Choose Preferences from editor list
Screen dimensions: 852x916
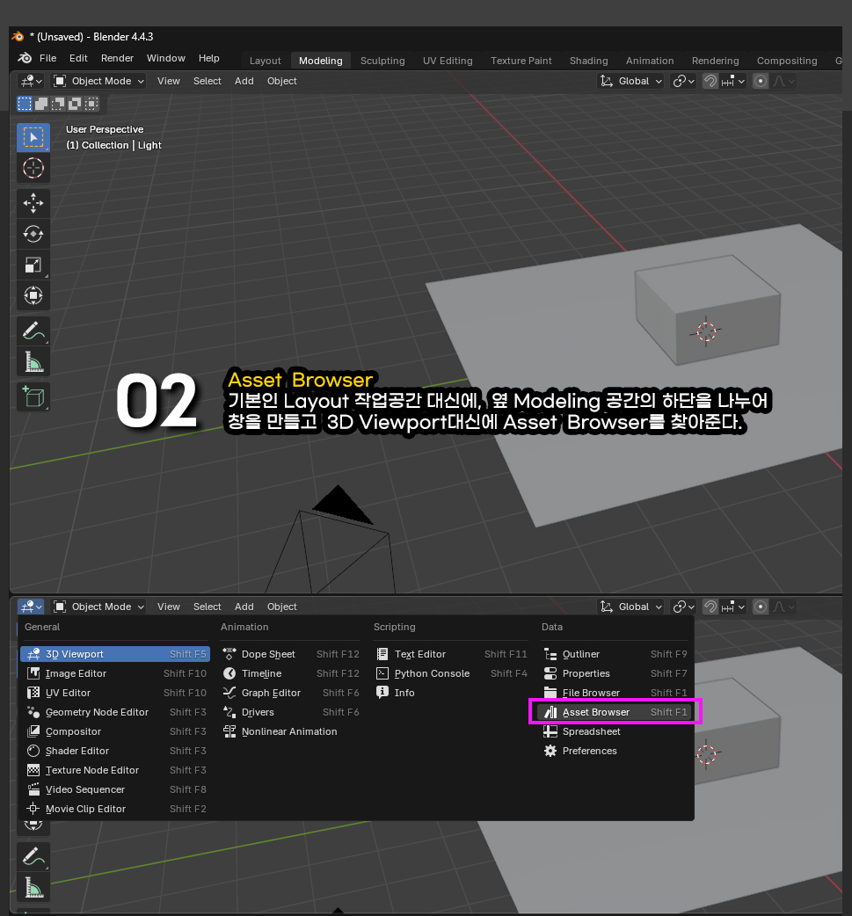click(x=615, y=751)
